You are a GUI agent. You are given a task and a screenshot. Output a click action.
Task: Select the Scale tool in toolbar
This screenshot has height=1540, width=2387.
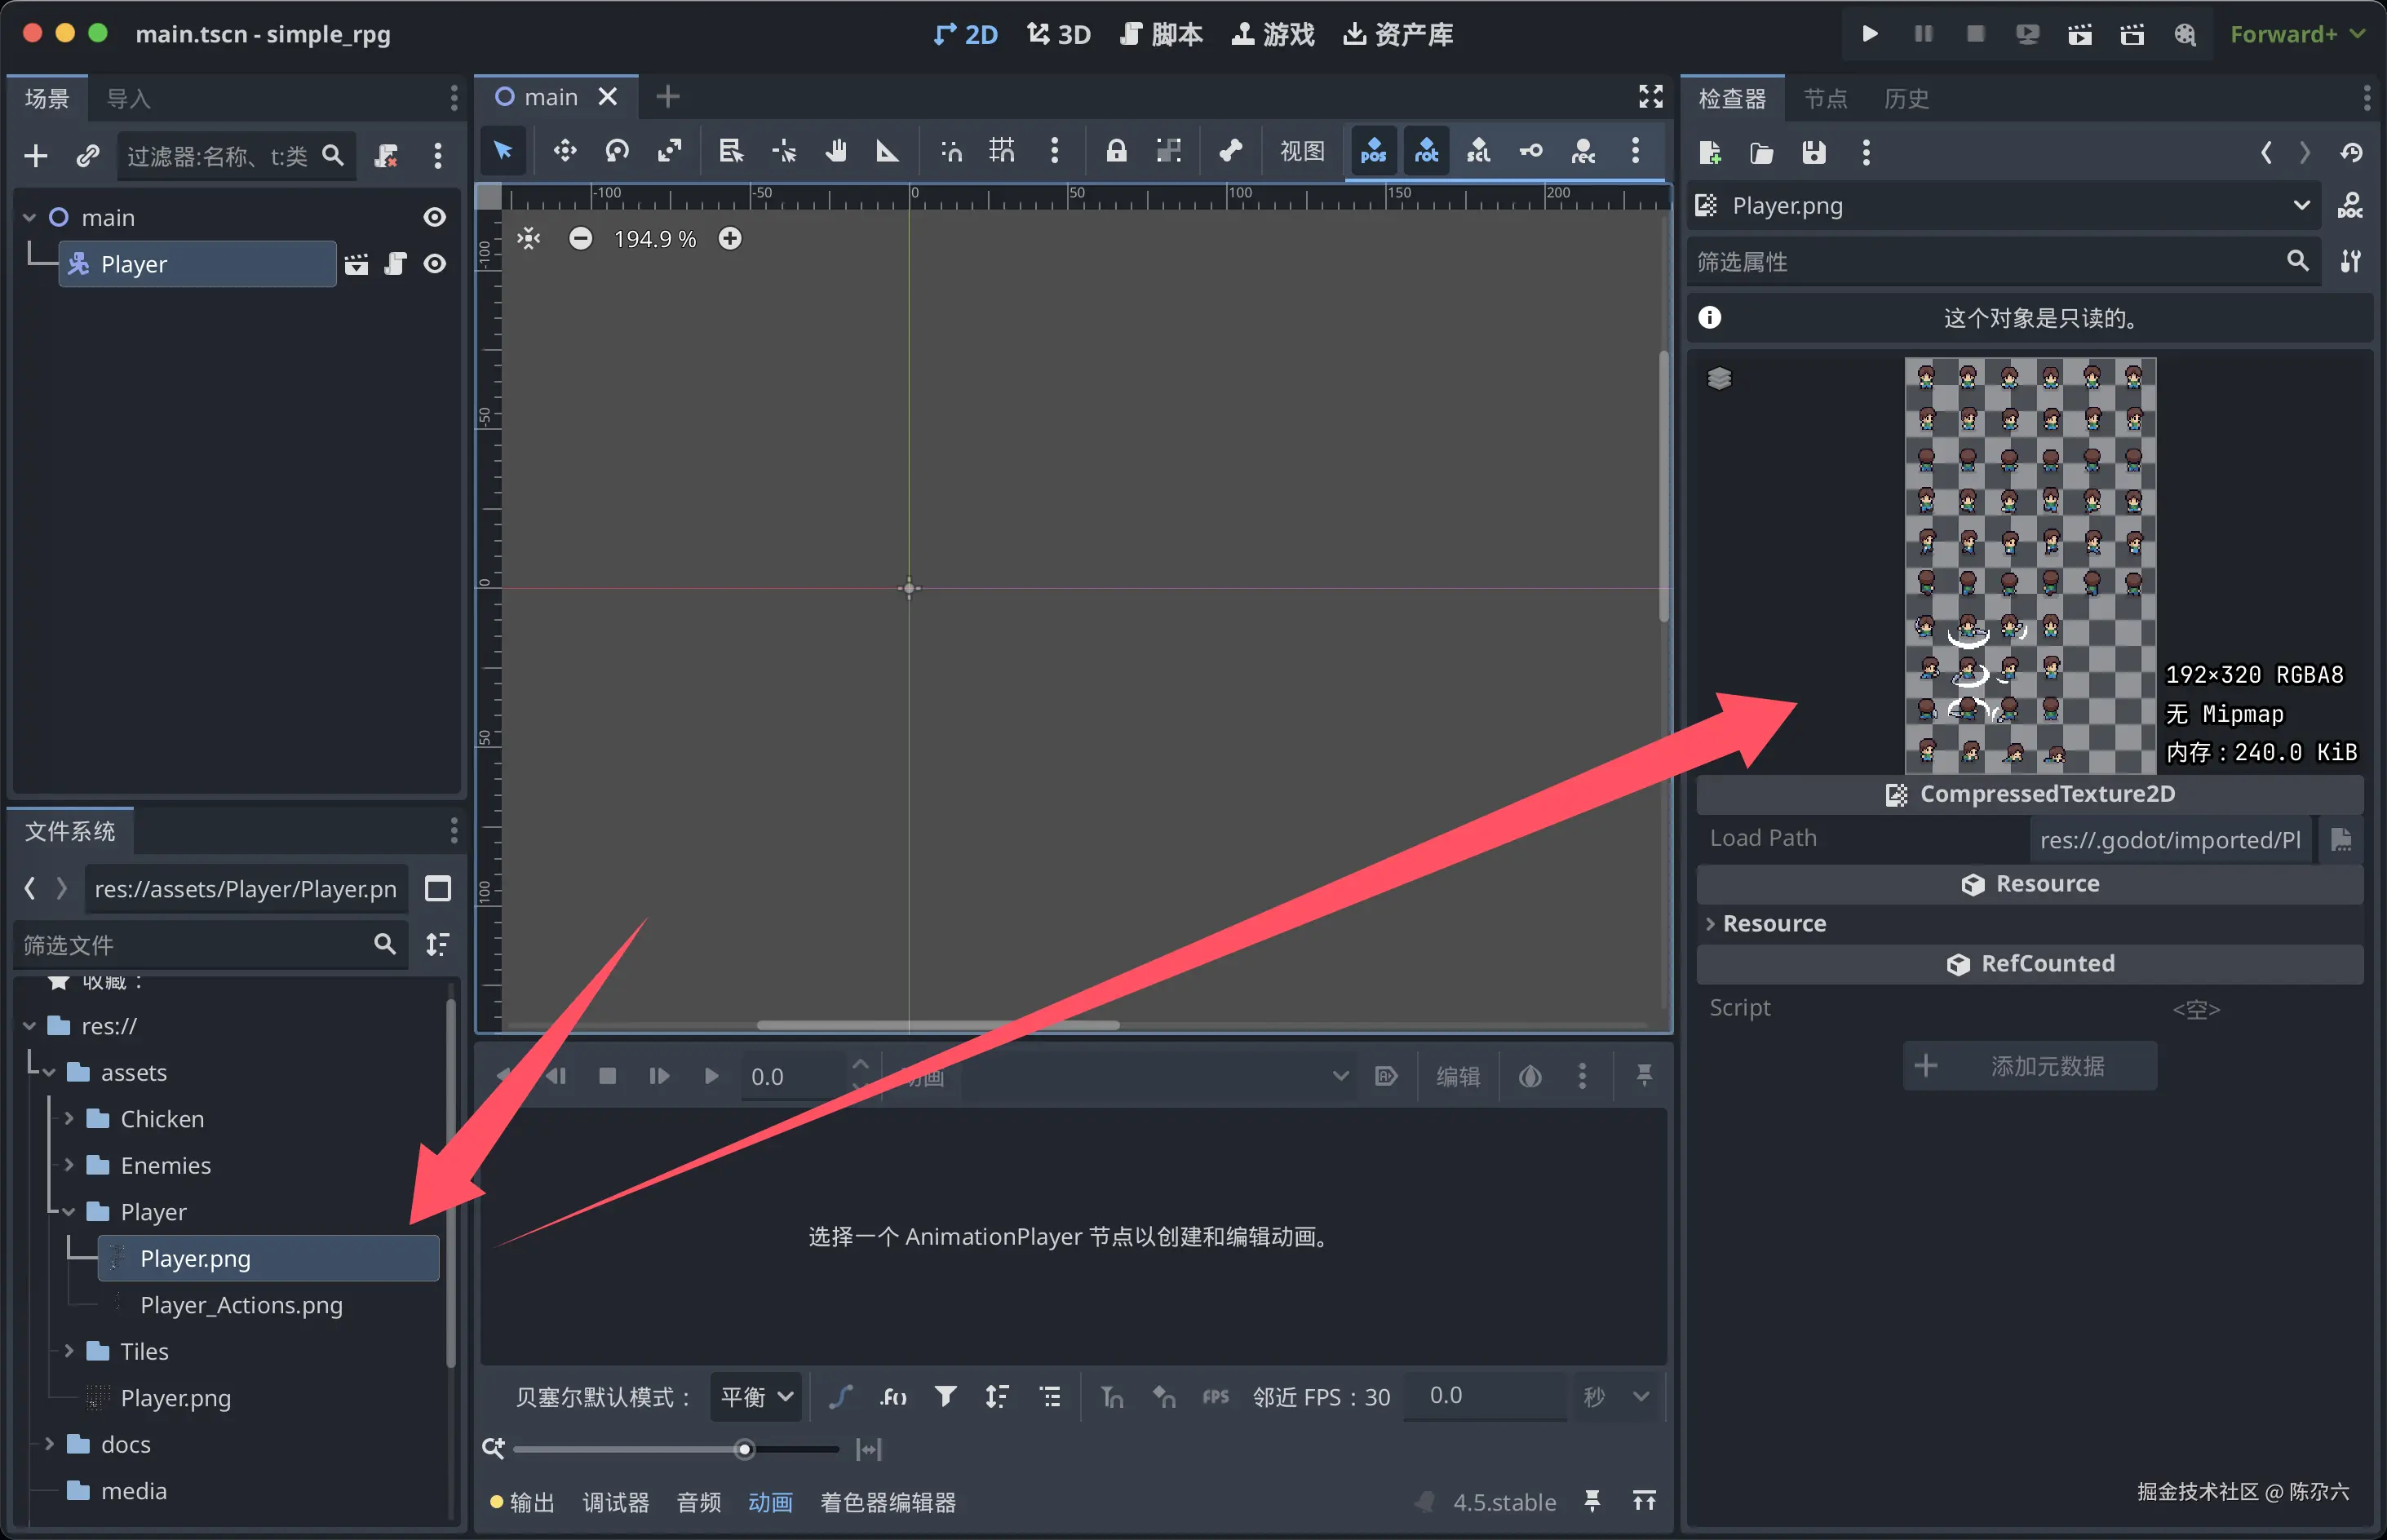669,152
